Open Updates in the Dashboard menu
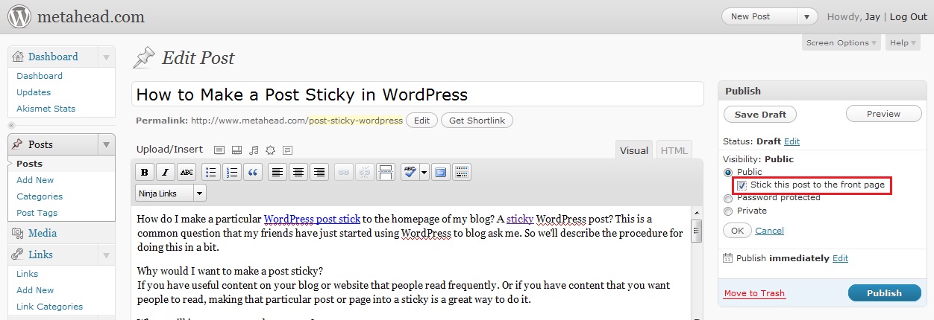Screen dimensions: 934x320 34,92
